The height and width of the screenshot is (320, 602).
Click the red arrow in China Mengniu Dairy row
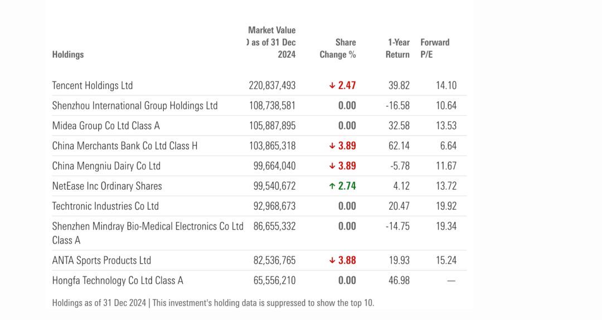[332, 166]
